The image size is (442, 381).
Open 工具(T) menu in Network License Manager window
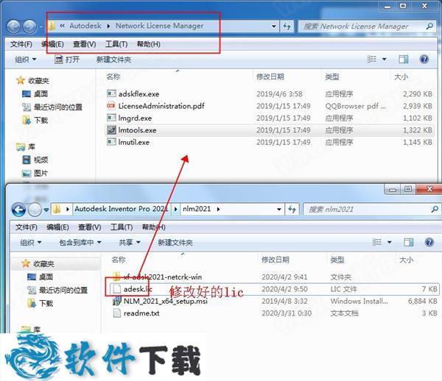(x=116, y=44)
